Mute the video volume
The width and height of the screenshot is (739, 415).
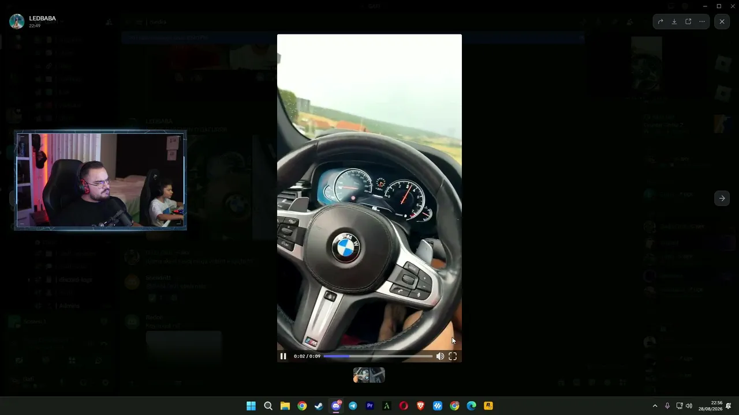tap(440, 356)
